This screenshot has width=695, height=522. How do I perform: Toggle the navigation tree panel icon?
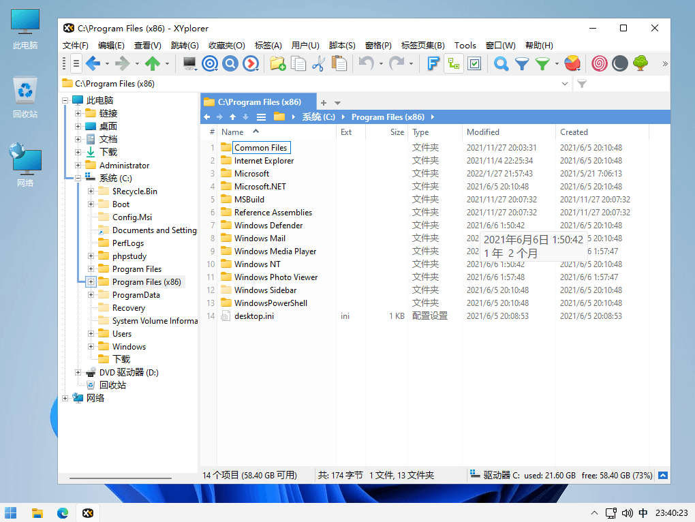[x=453, y=64]
